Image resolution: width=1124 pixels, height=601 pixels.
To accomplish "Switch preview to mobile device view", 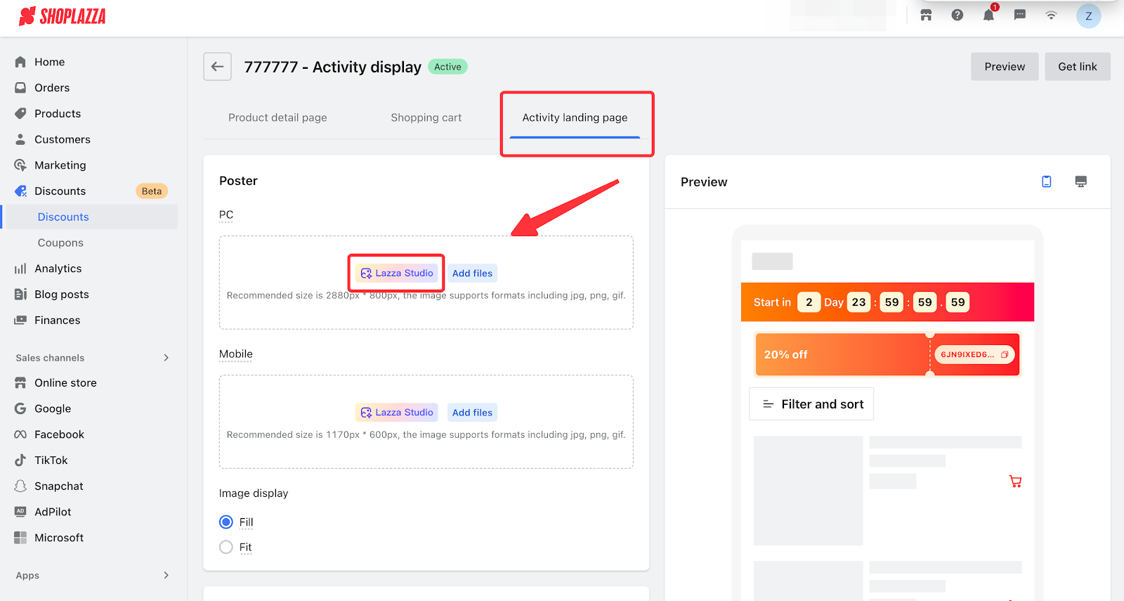I will [x=1046, y=182].
